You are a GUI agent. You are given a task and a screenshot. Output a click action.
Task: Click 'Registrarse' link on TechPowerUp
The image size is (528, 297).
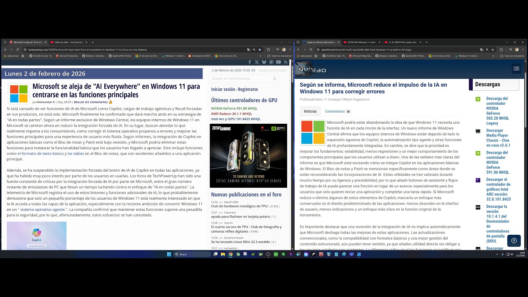click(248, 89)
